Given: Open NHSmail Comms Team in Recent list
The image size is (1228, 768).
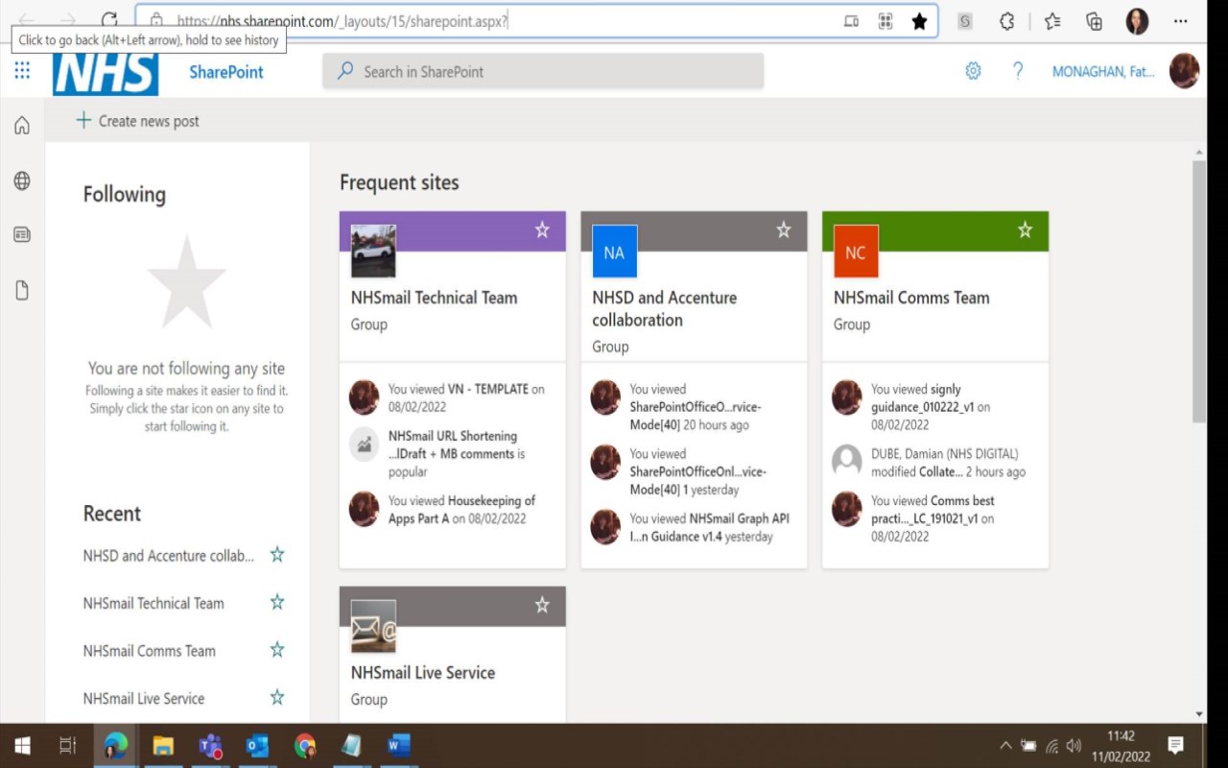Looking at the screenshot, I should pos(150,650).
